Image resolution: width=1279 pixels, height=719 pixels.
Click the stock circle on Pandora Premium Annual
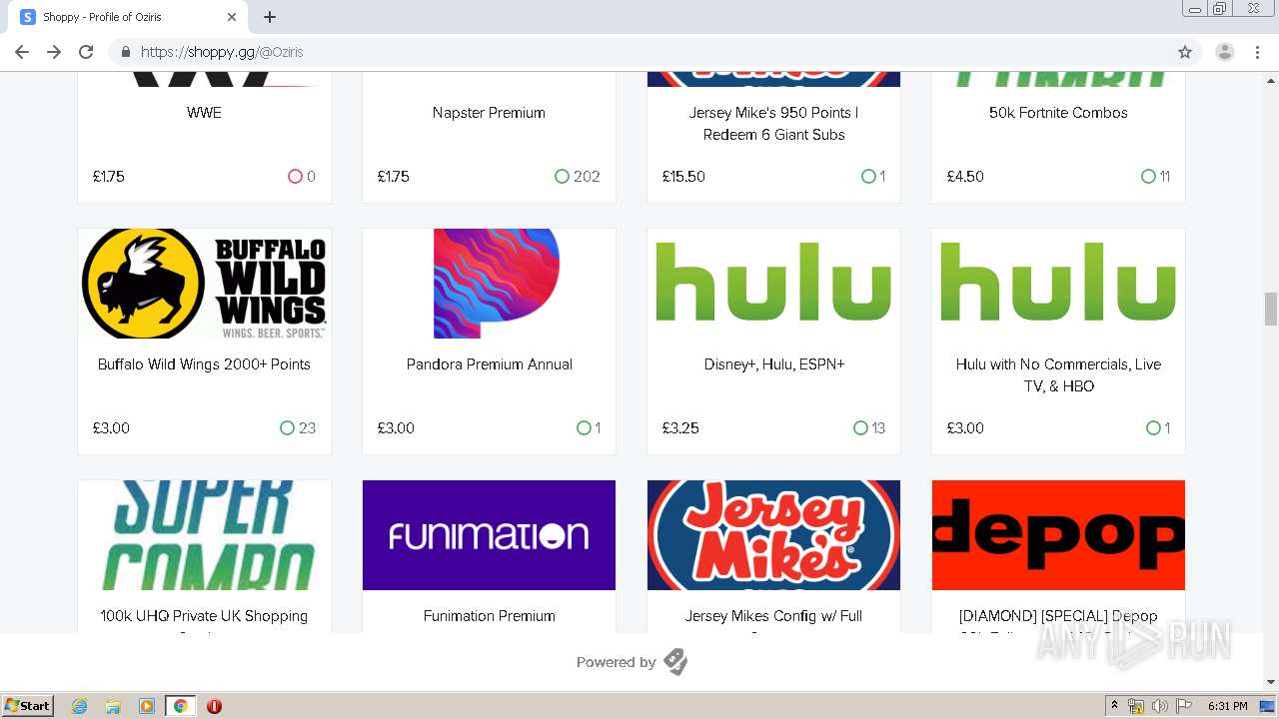point(584,428)
